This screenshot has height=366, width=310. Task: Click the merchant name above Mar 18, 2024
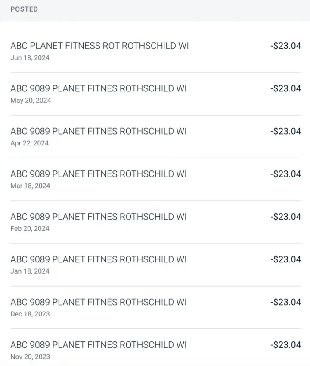click(99, 174)
